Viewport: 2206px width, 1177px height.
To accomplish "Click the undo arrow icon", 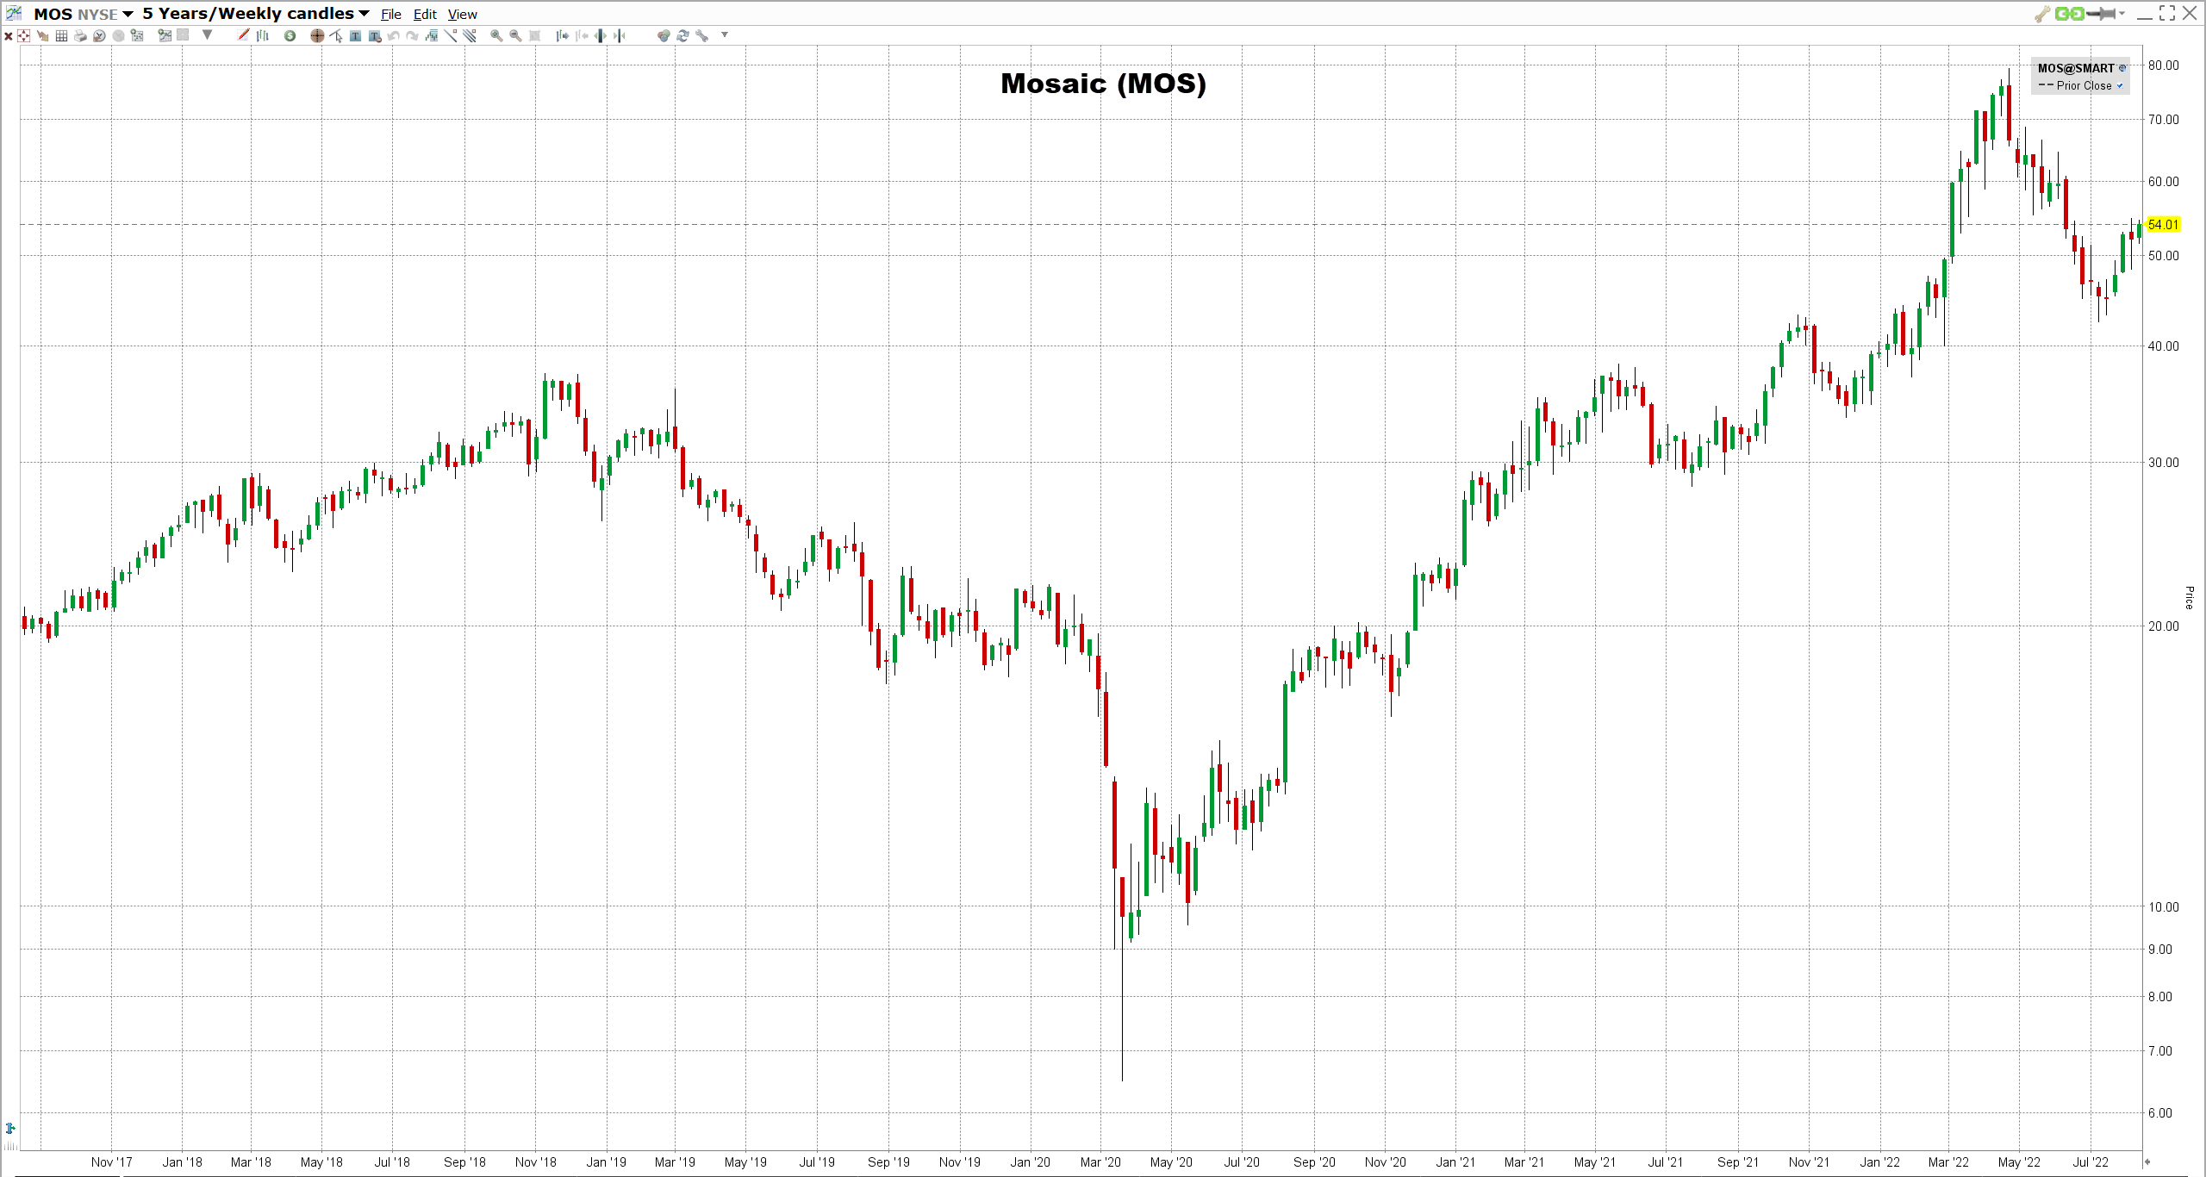I will click(x=394, y=35).
